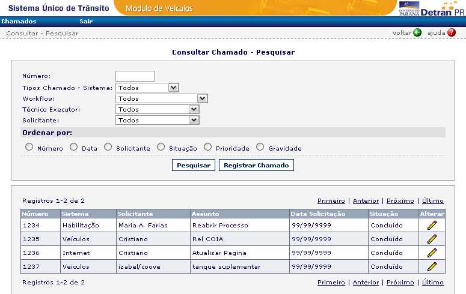Edit chamado 1236 using pencil icon
This screenshot has height=294, width=466.
pyautogui.click(x=432, y=253)
